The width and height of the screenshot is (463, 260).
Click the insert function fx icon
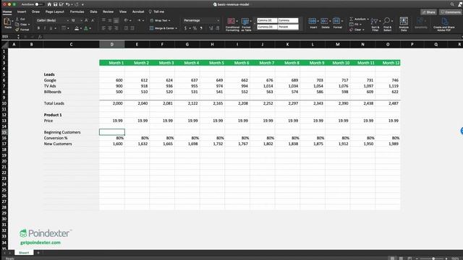point(40,37)
